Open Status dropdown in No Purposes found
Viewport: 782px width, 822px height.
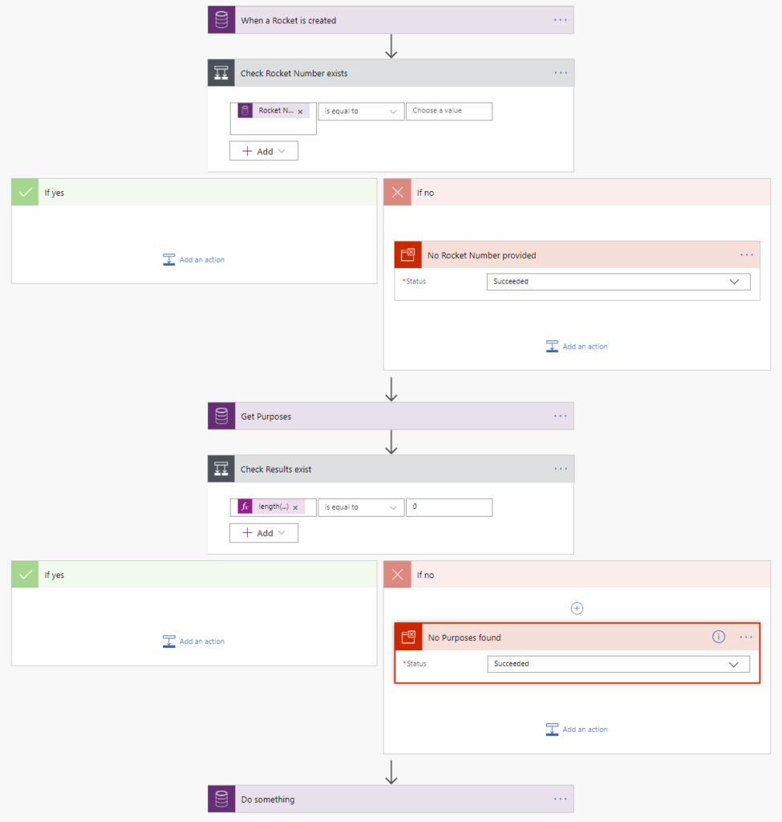618,664
